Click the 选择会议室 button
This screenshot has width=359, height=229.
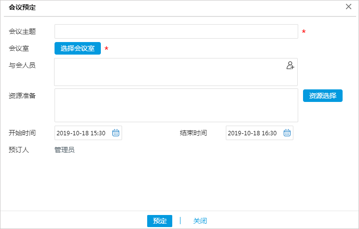[x=77, y=48]
